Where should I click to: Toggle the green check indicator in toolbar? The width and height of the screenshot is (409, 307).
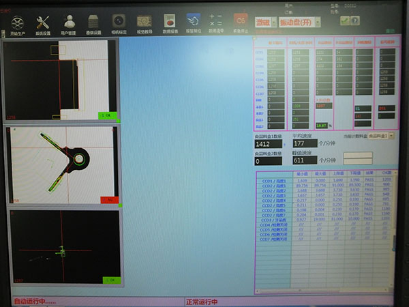pos(346,21)
